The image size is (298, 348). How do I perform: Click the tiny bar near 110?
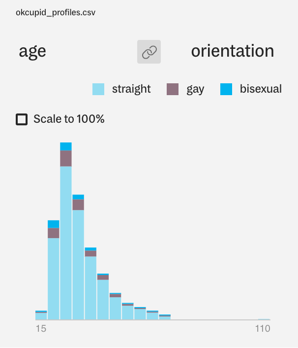(264, 319)
